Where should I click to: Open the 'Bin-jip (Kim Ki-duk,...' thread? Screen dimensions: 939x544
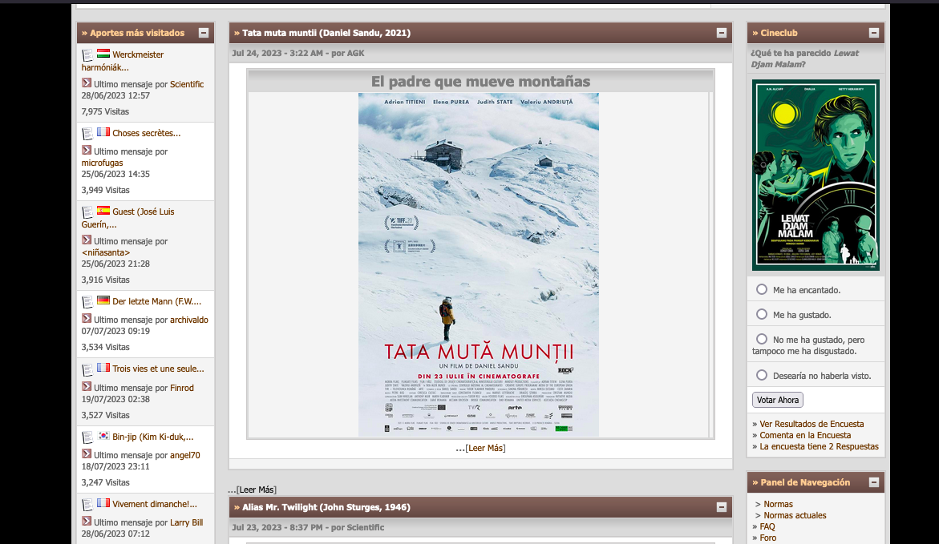[152, 437]
